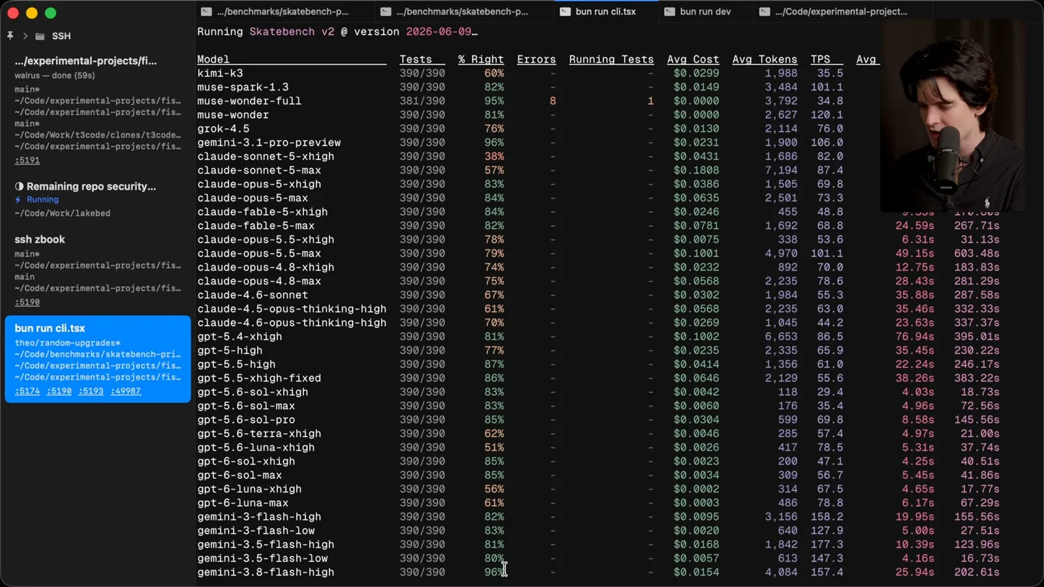
Task: Open port link :5191
Action: 27,160
